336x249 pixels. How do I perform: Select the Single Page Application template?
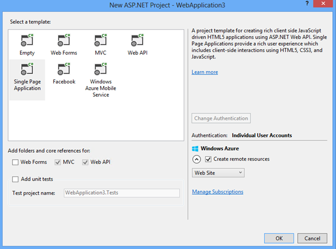pyautogui.click(x=27, y=80)
